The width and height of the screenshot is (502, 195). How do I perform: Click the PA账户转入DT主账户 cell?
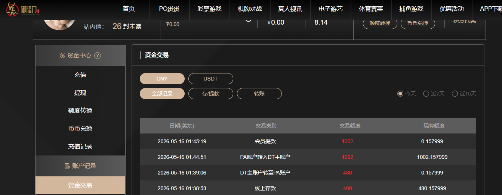click(265, 157)
